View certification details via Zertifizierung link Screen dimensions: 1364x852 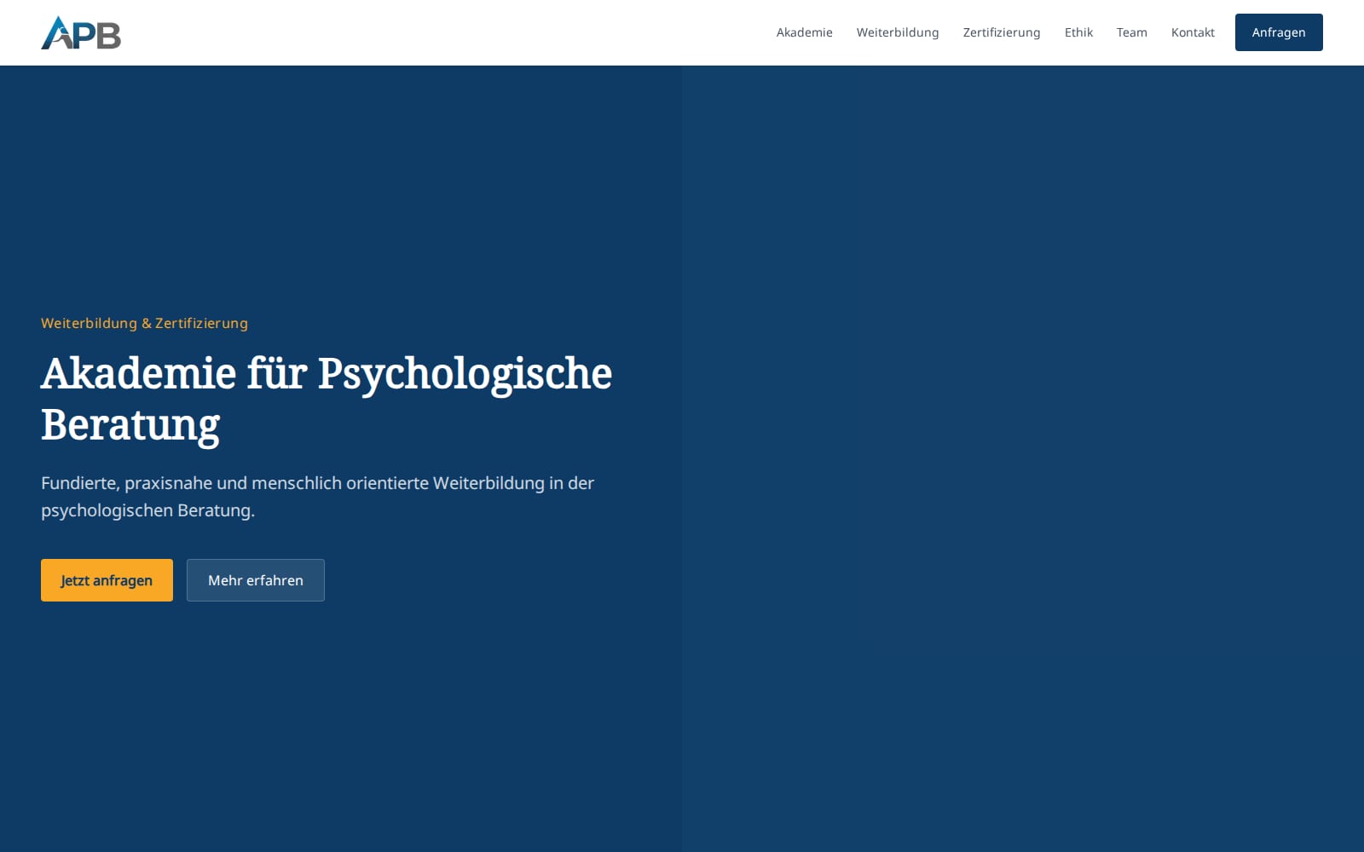point(1001,32)
